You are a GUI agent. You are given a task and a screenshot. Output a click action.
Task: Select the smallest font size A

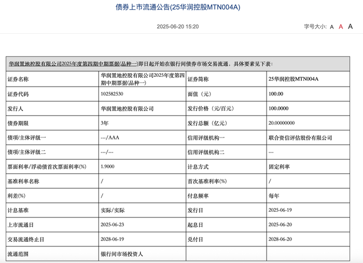click(x=332, y=27)
